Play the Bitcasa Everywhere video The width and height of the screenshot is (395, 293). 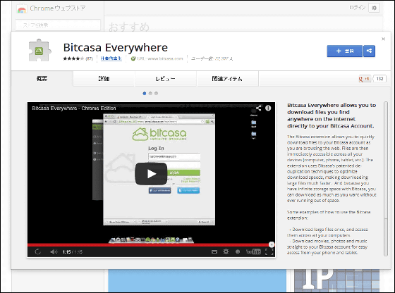pyautogui.click(x=151, y=174)
